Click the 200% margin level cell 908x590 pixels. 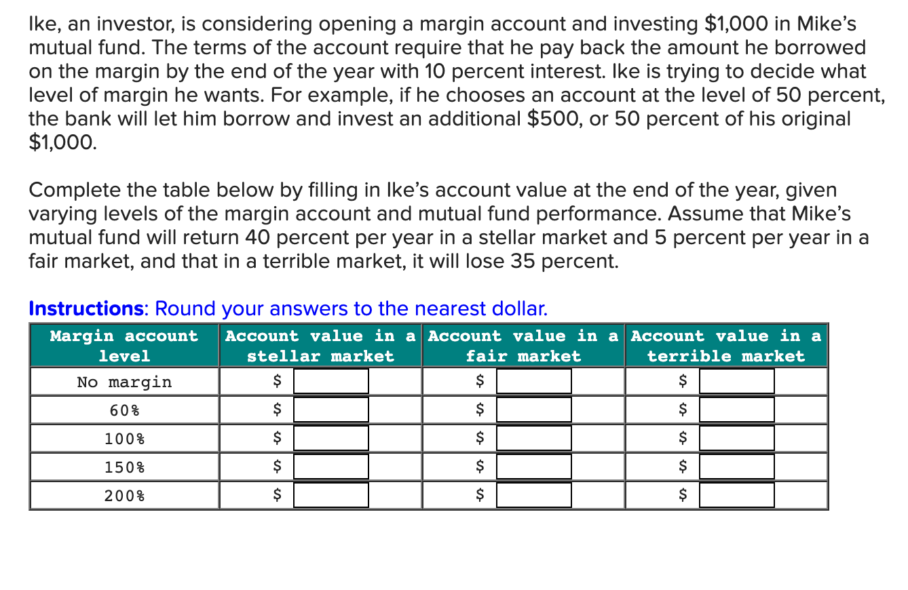[124, 495]
